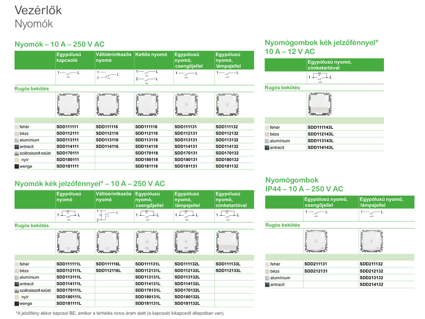
Task: Click Egypólusú kapcsoló wiring diagram in top table
Action: pyautogui.click(x=69, y=74)
